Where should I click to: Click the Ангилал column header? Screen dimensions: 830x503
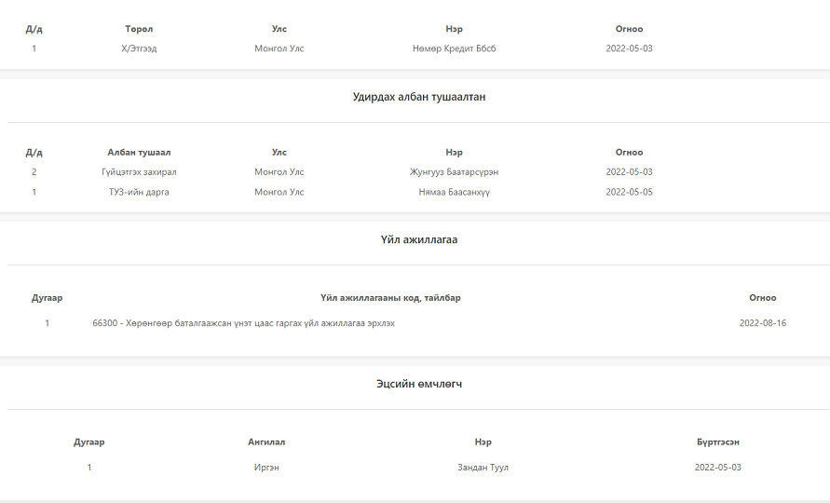(266, 442)
